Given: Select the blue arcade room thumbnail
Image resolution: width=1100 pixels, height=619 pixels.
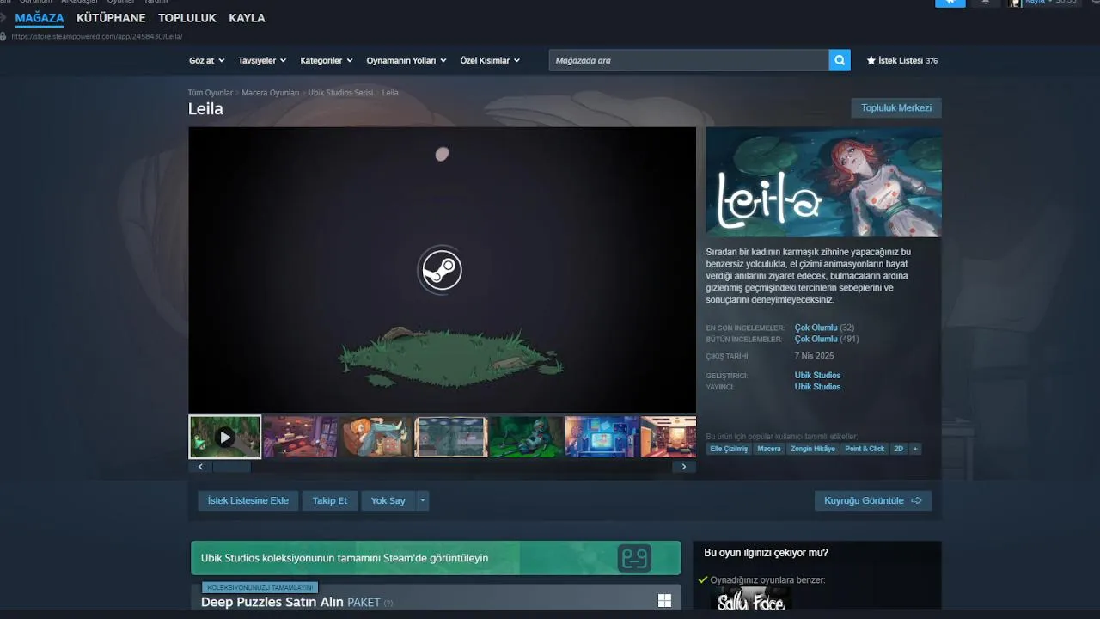Looking at the screenshot, I should (x=602, y=437).
